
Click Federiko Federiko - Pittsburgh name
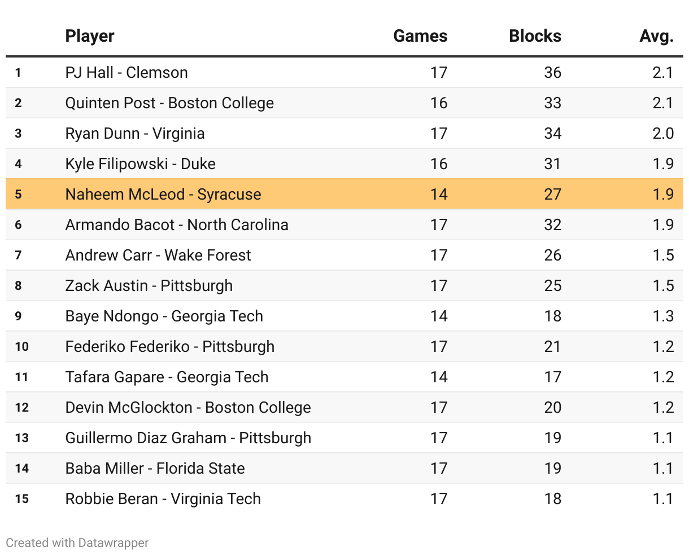(x=170, y=347)
